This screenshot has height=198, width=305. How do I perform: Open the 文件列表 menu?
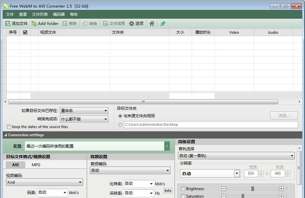pyautogui.click(x=40, y=14)
